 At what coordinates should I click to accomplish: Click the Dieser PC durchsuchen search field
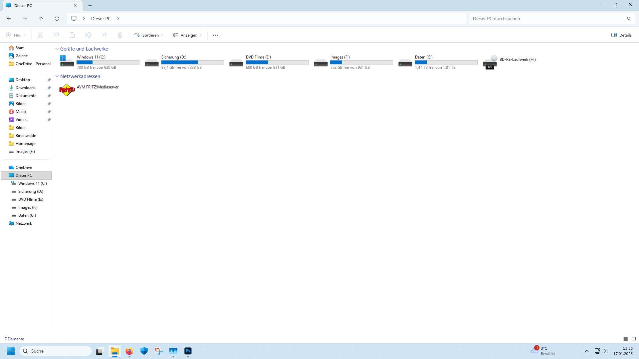click(547, 19)
